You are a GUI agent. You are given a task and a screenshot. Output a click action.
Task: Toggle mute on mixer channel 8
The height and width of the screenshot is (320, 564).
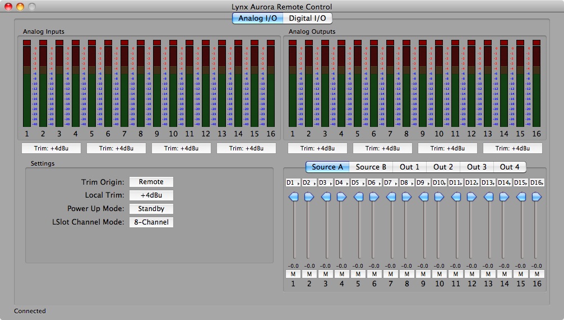pos(407,274)
